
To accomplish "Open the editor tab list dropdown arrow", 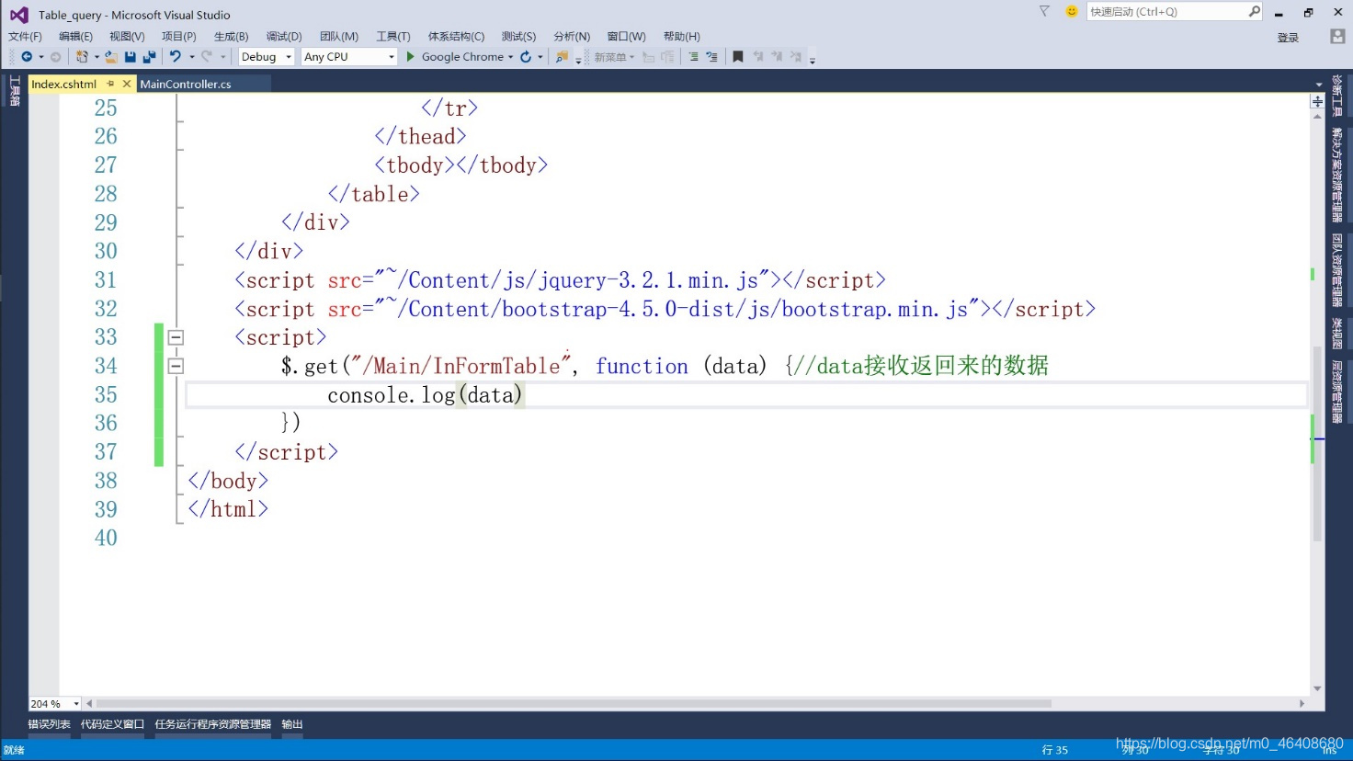I will pos(1318,85).
